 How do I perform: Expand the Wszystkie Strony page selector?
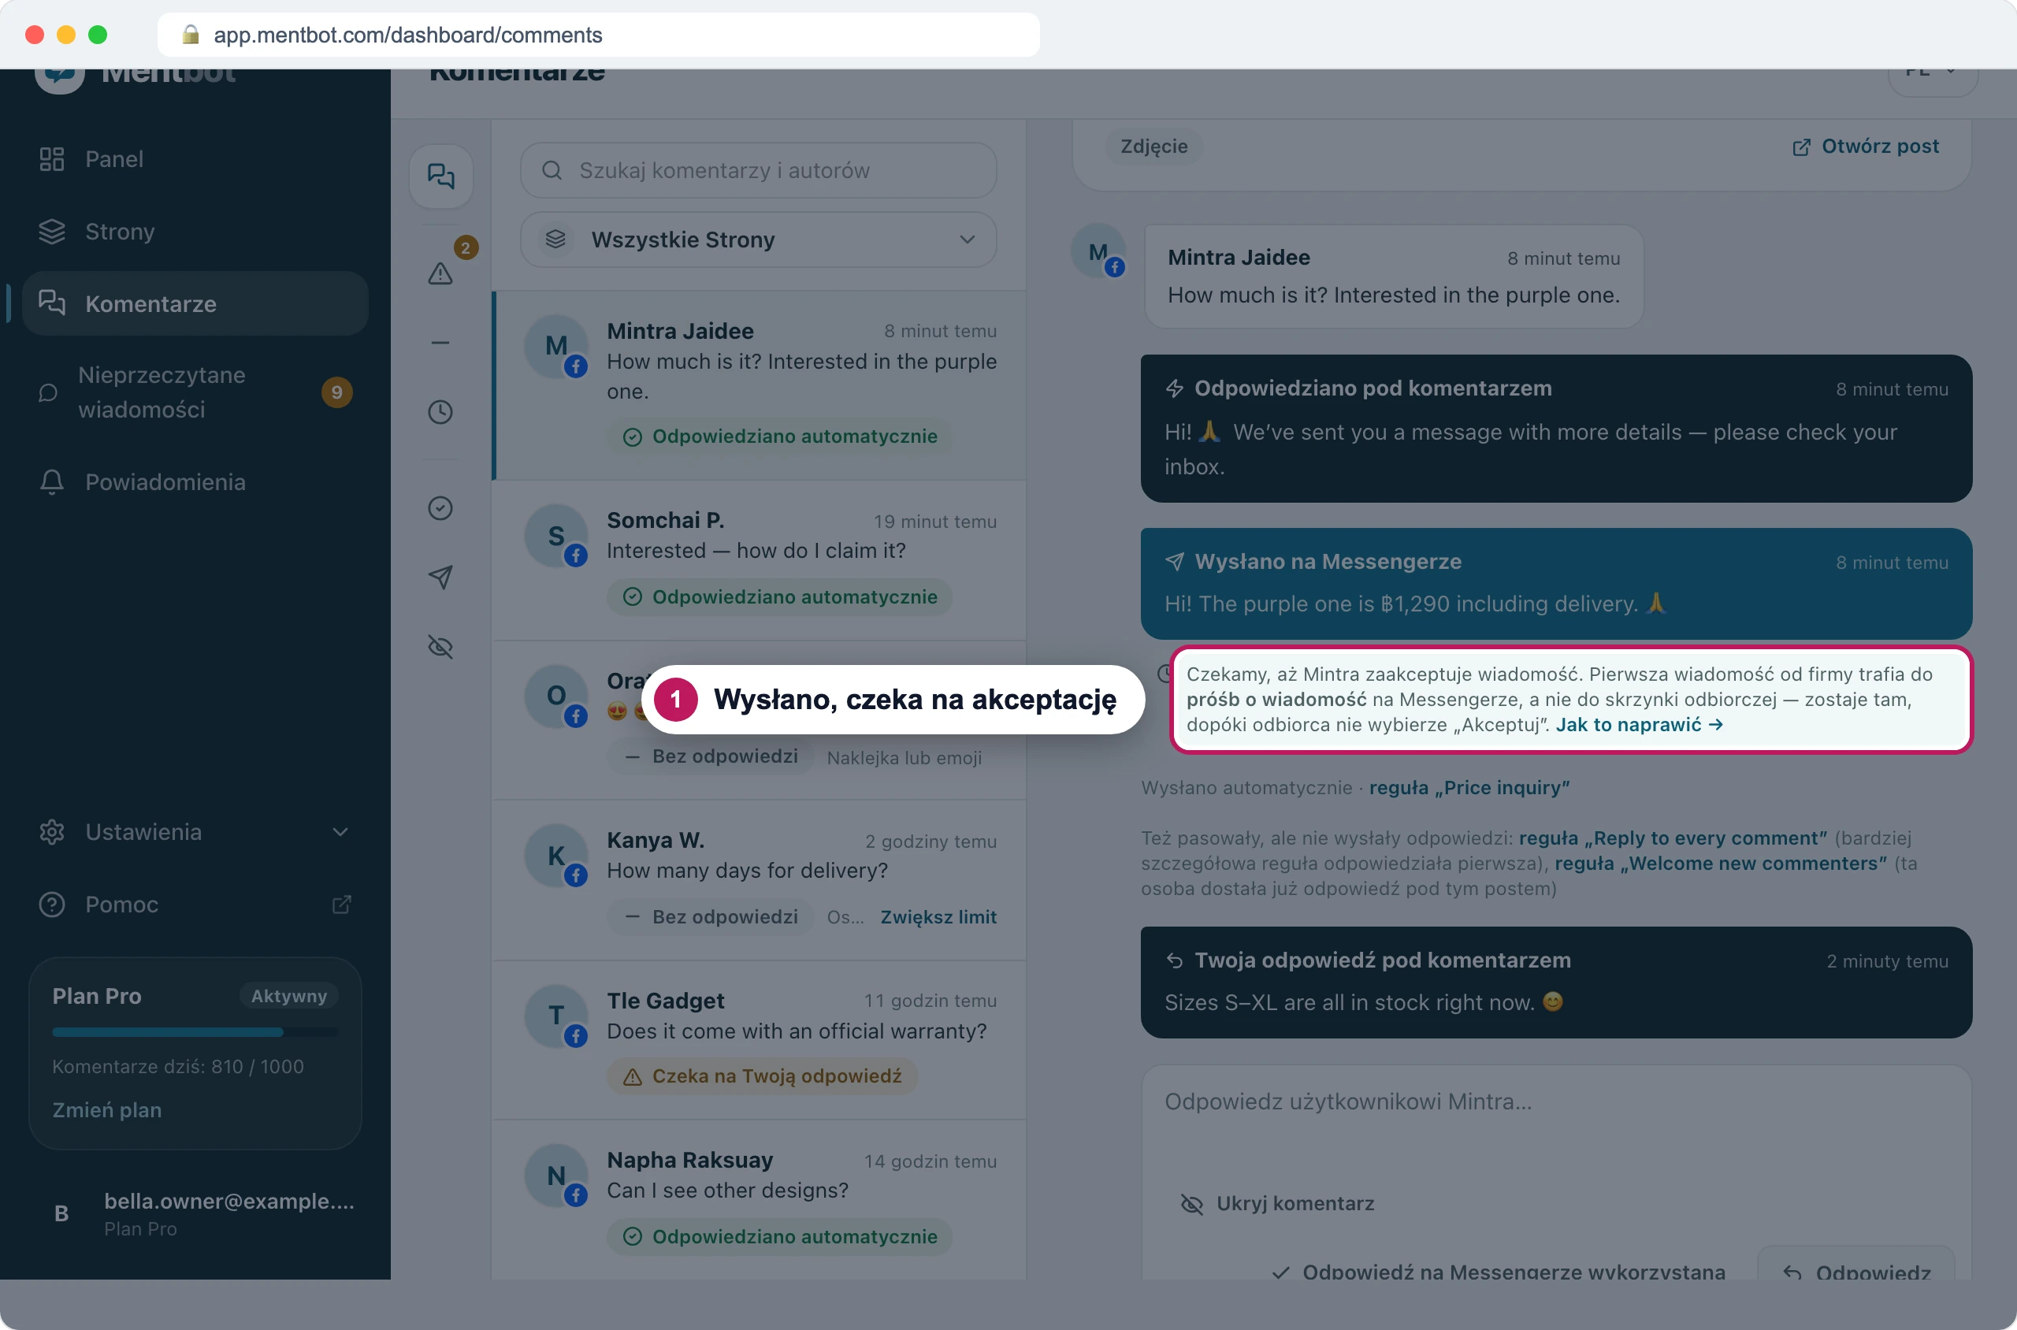click(758, 240)
